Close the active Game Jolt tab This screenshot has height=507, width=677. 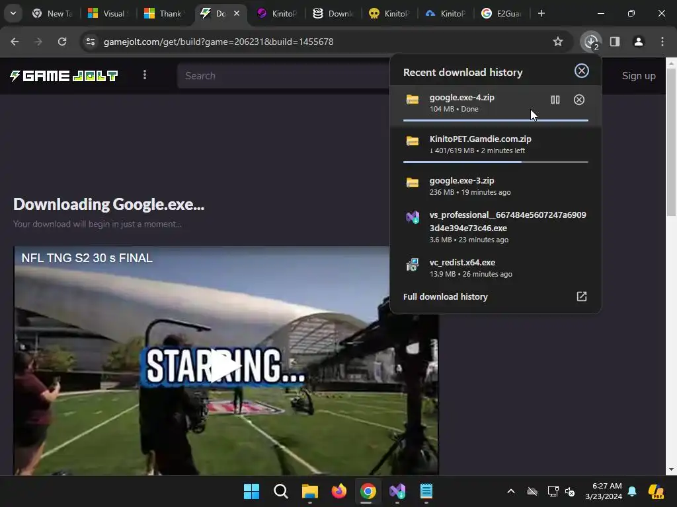pos(237,13)
